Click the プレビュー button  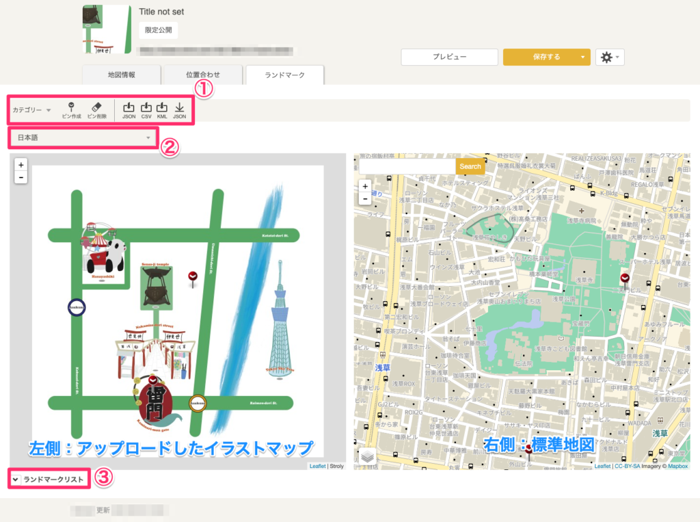pos(449,57)
